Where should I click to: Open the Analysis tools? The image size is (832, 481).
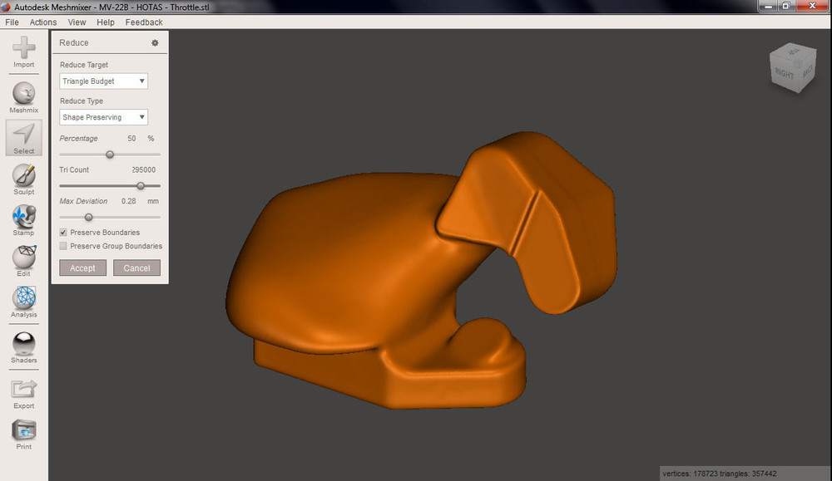24,302
